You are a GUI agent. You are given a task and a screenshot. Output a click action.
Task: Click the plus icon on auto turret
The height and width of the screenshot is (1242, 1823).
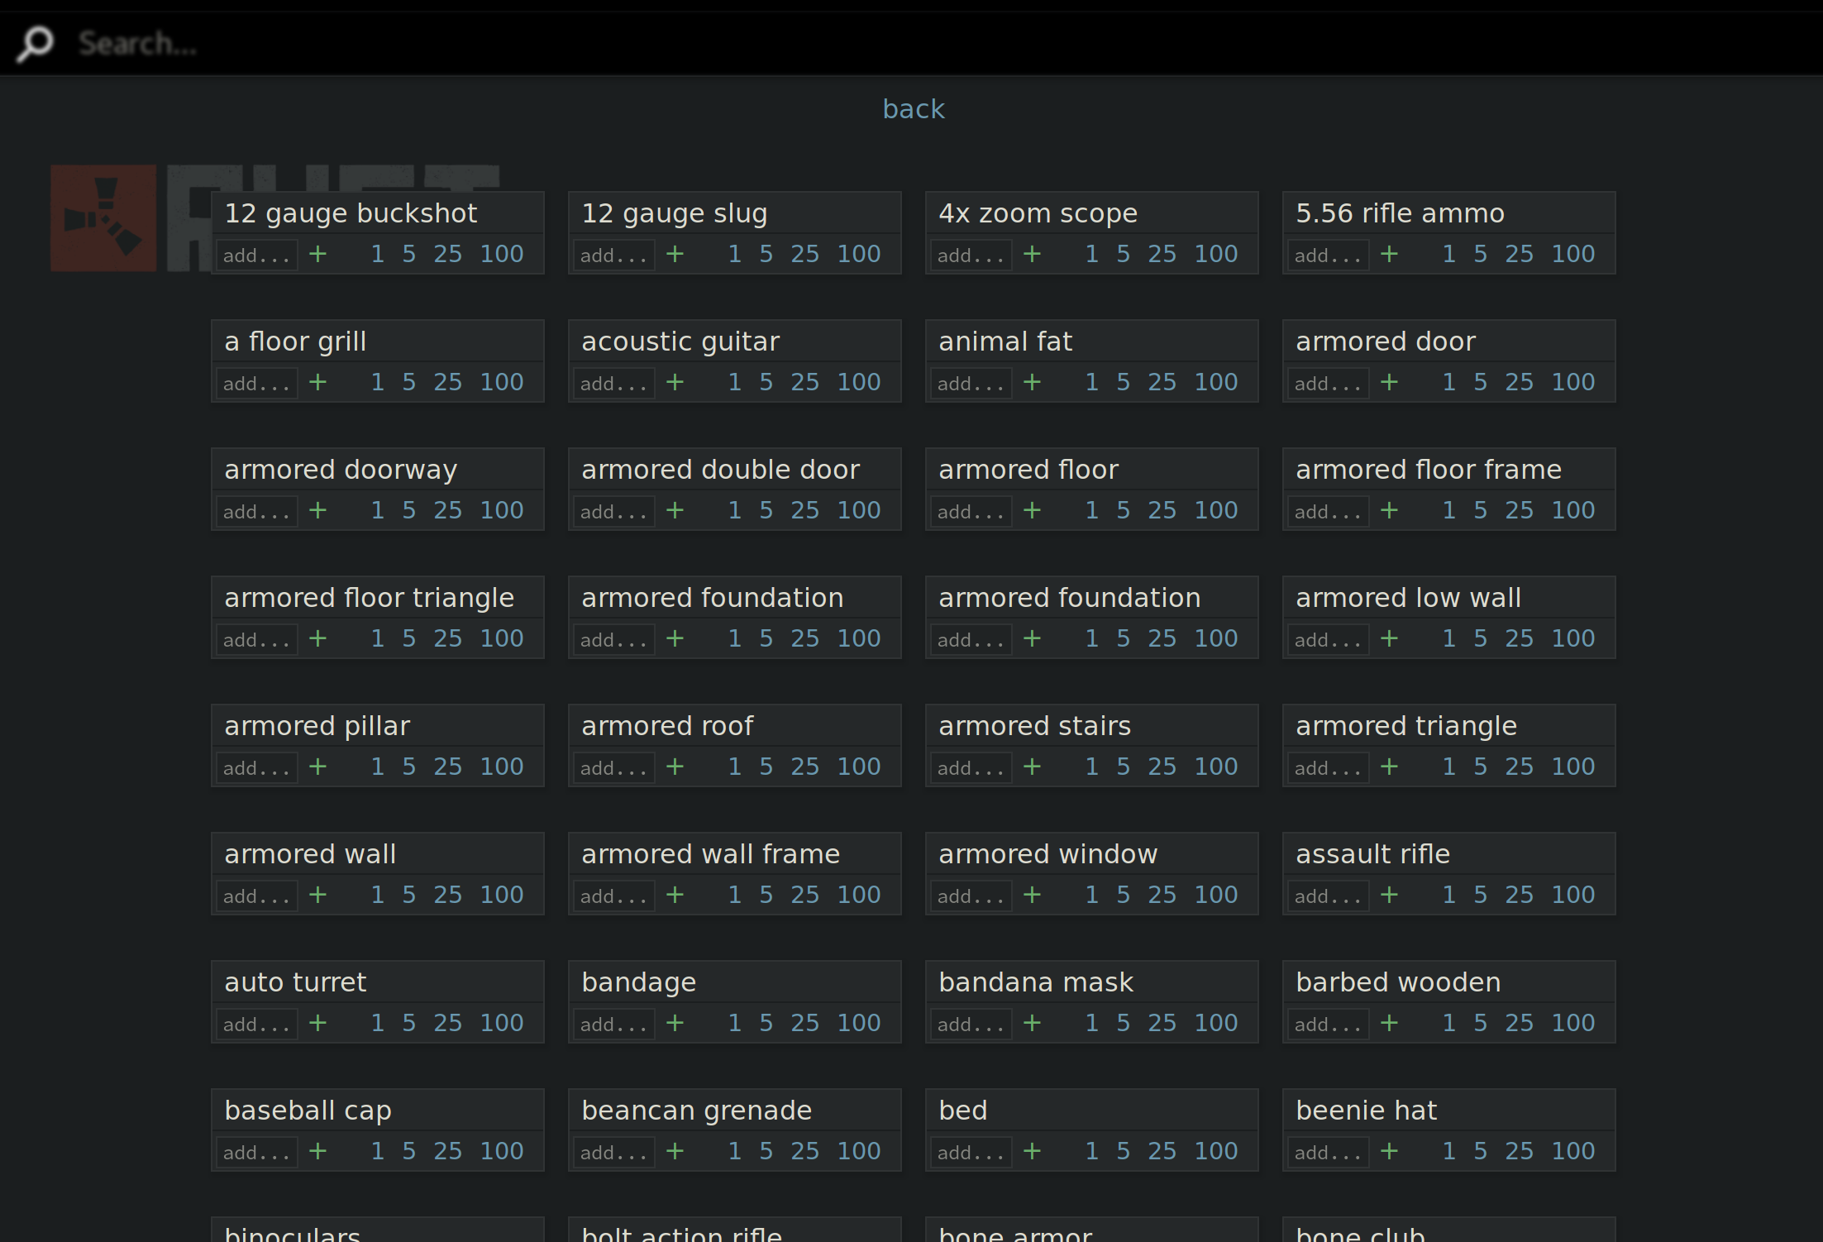[x=317, y=1023]
